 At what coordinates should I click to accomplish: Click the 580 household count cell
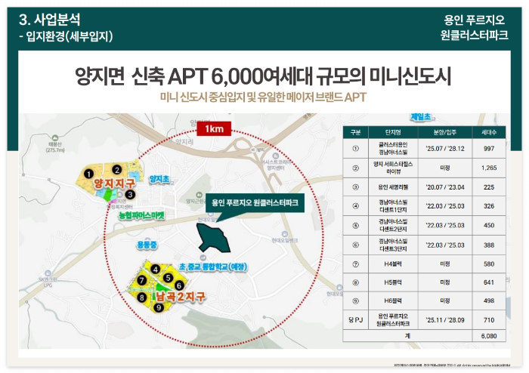pyautogui.click(x=489, y=264)
